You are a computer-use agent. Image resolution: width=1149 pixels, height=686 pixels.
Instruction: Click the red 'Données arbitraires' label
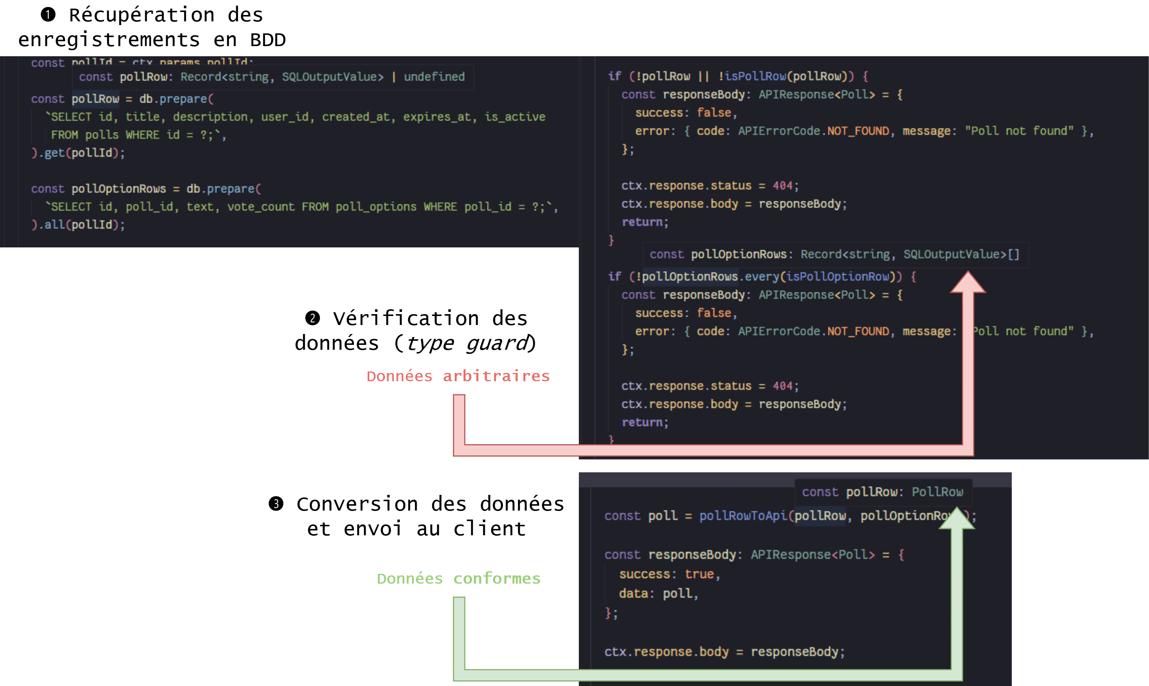[458, 376]
